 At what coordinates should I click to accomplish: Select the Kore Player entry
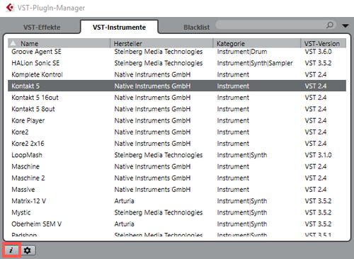(177, 120)
